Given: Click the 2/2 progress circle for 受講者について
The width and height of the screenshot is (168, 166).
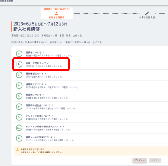Looking at the screenshot, I should click(x=19, y=54).
